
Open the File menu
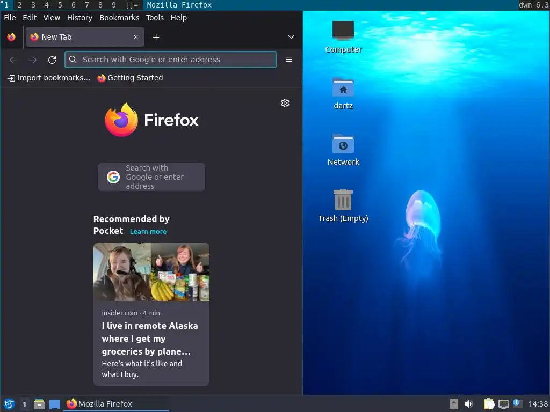tap(10, 18)
